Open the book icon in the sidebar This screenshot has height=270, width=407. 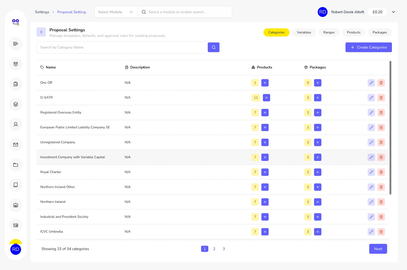point(16,185)
